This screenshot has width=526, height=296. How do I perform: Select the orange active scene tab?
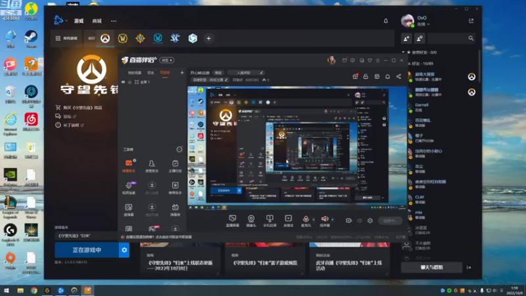pyautogui.click(x=165, y=72)
